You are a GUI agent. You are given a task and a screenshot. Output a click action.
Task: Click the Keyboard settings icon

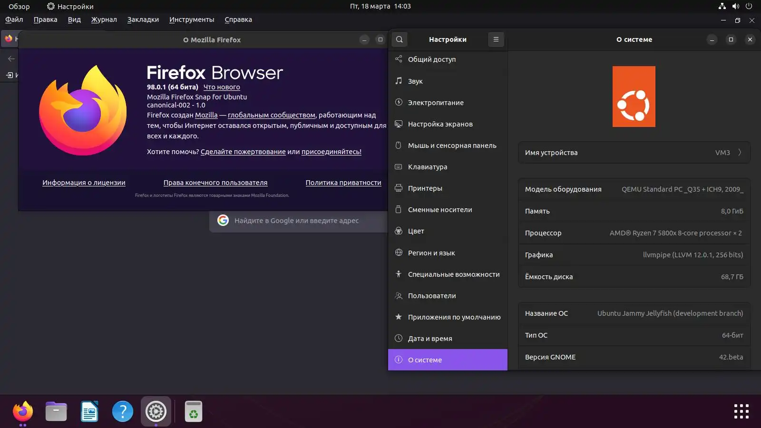click(399, 166)
